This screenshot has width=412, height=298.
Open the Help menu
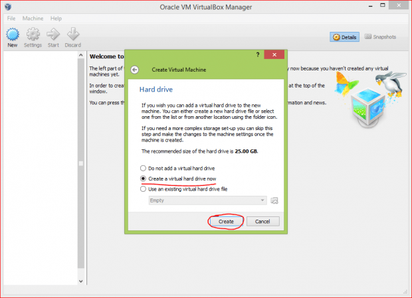(56, 19)
